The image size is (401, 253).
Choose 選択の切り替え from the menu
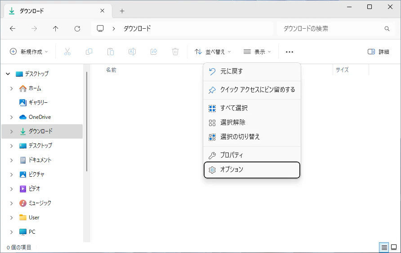click(x=252, y=137)
